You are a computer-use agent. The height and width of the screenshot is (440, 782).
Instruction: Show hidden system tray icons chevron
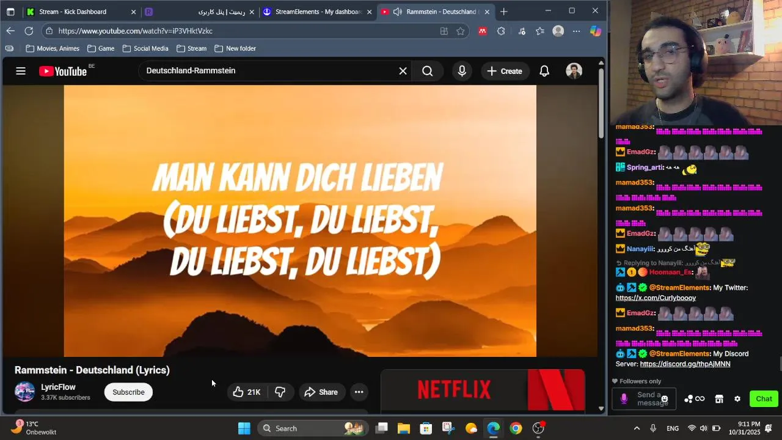click(637, 428)
